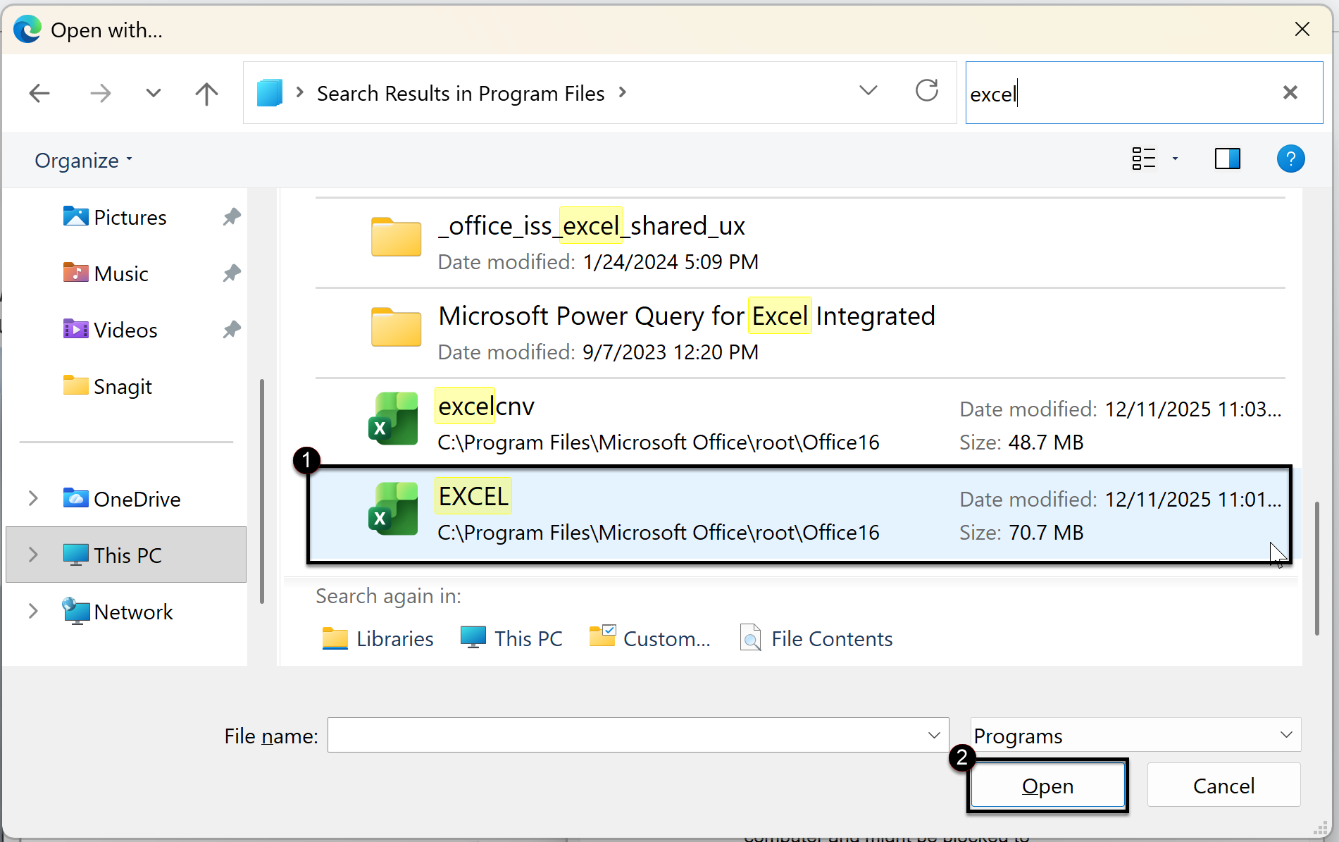Expand the Network tree node
The width and height of the screenshot is (1339, 842).
pyautogui.click(x=33, y=612)
